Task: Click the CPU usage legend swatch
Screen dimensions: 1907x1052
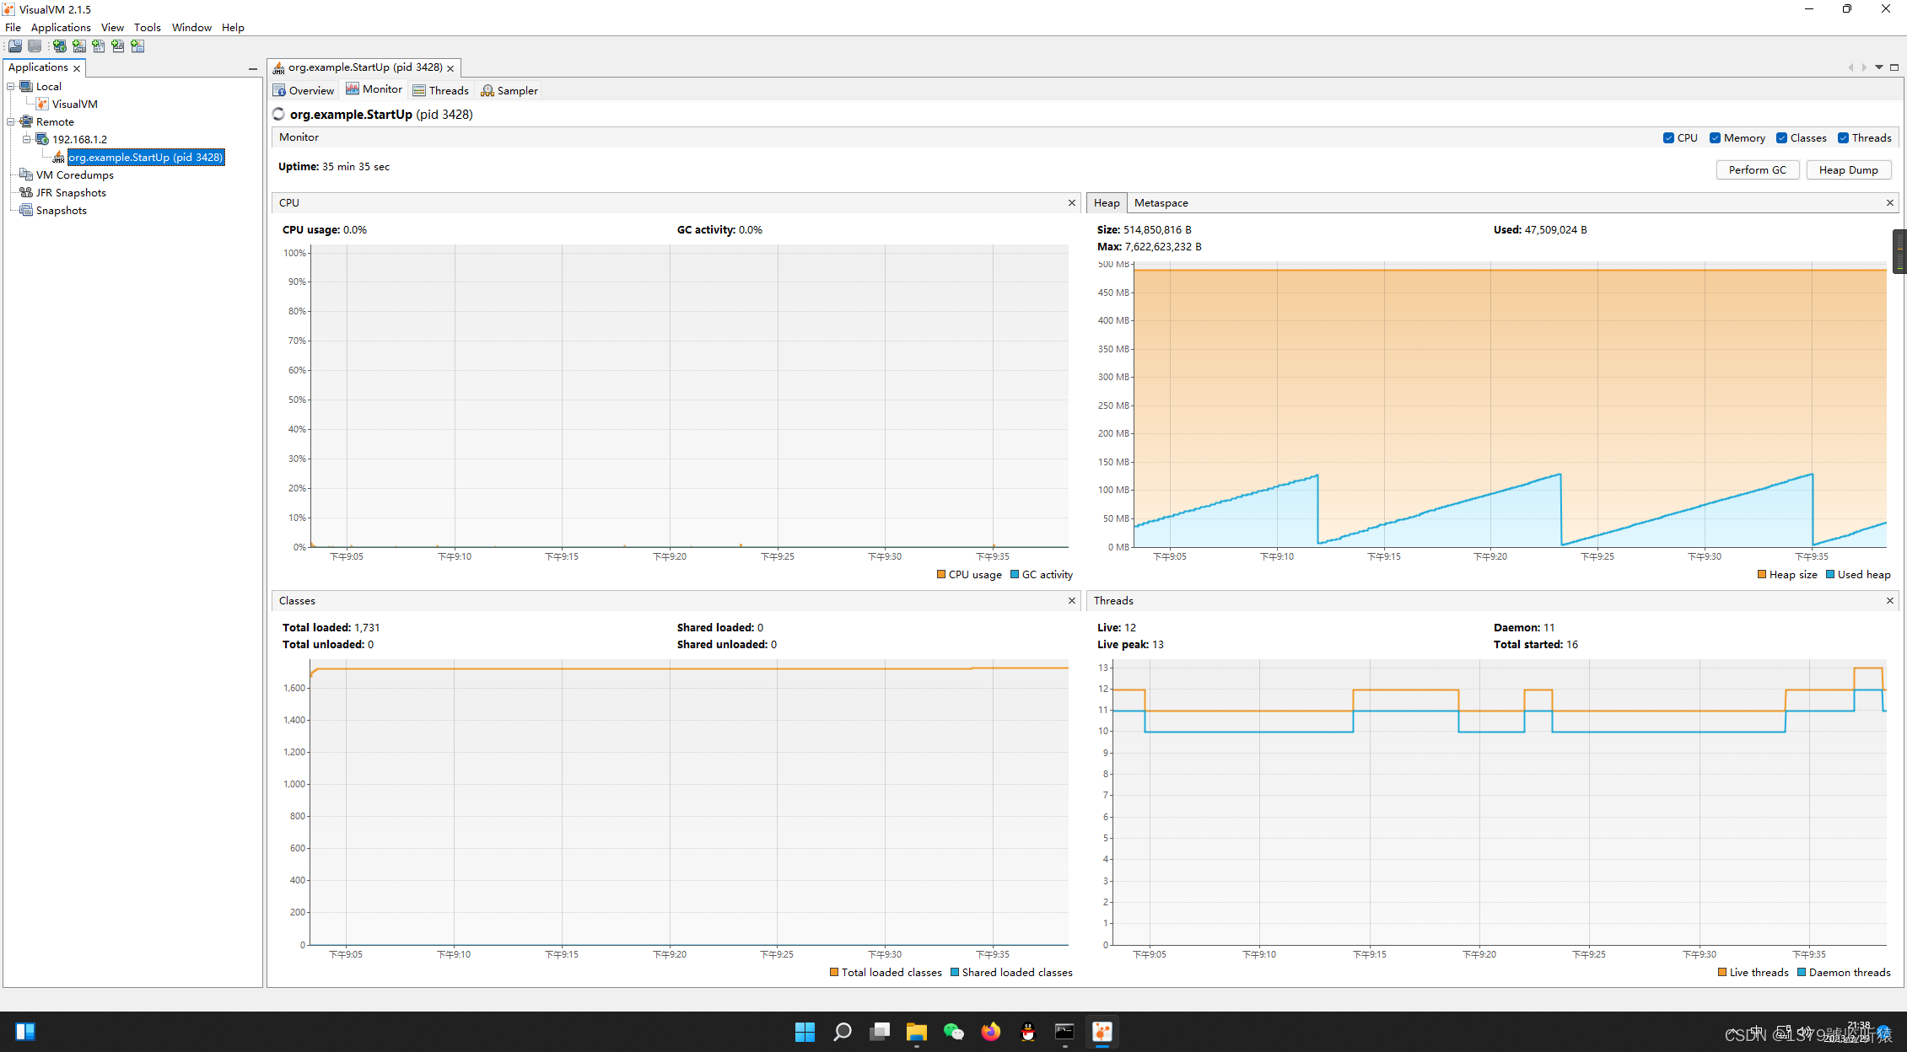Action: click(x=941, y=575)
